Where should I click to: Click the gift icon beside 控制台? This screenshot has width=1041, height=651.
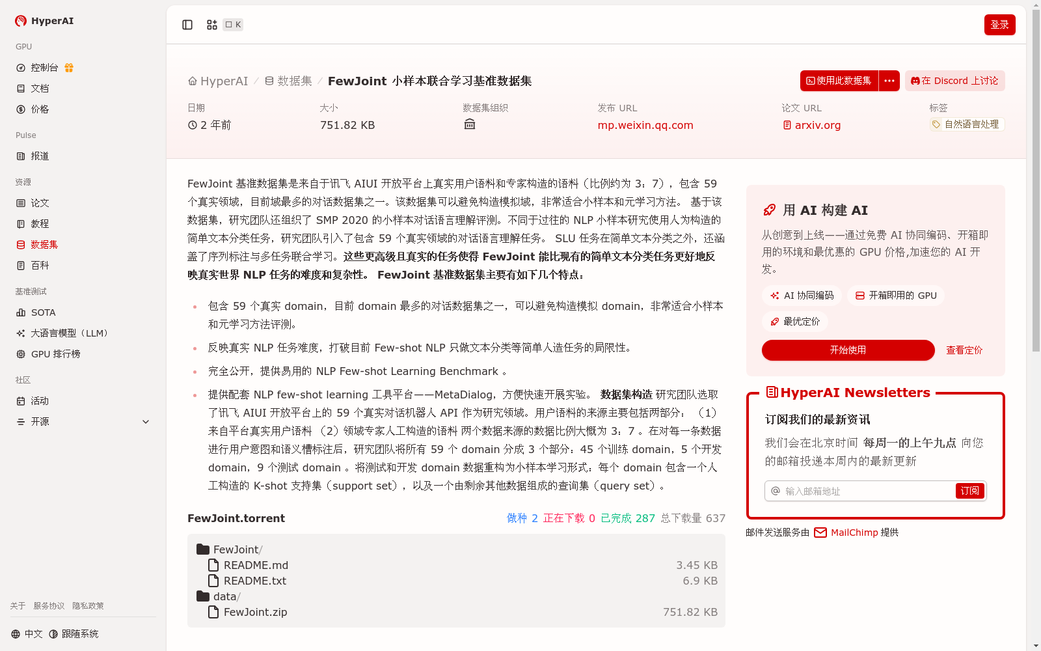[69, 68]
